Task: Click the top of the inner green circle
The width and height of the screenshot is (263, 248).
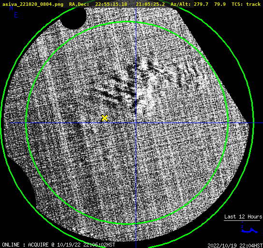Action: [x=127, y=22]
